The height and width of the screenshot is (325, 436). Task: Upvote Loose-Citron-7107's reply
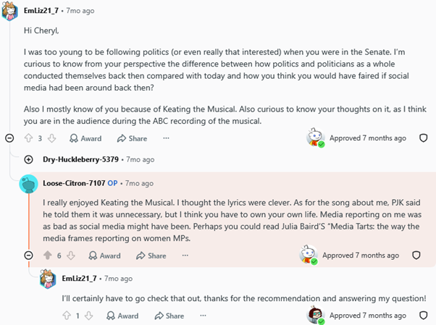(48, 256)
